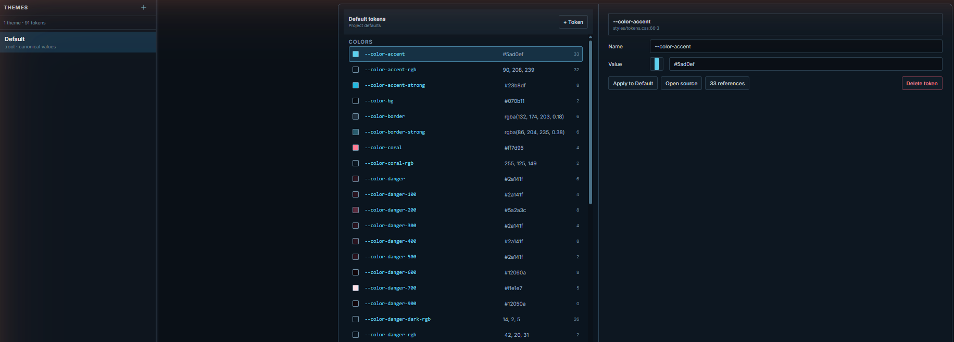Select the --color-danger-500 token name
This screenshot has height=342, width=954.
tap(391, 257)
